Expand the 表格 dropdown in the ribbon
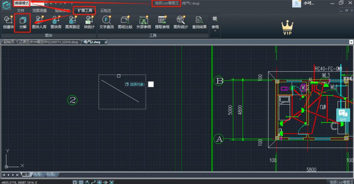The width and height of the screenshot is (354, 184). [x=215, y=31]
